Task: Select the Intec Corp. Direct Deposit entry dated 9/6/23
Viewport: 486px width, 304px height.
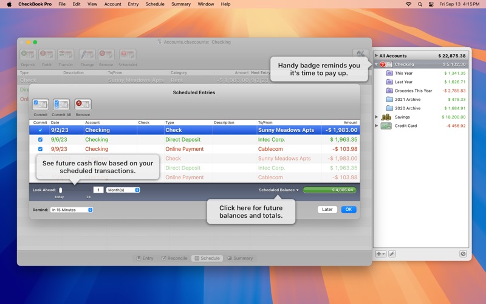Action: [194, 140]
